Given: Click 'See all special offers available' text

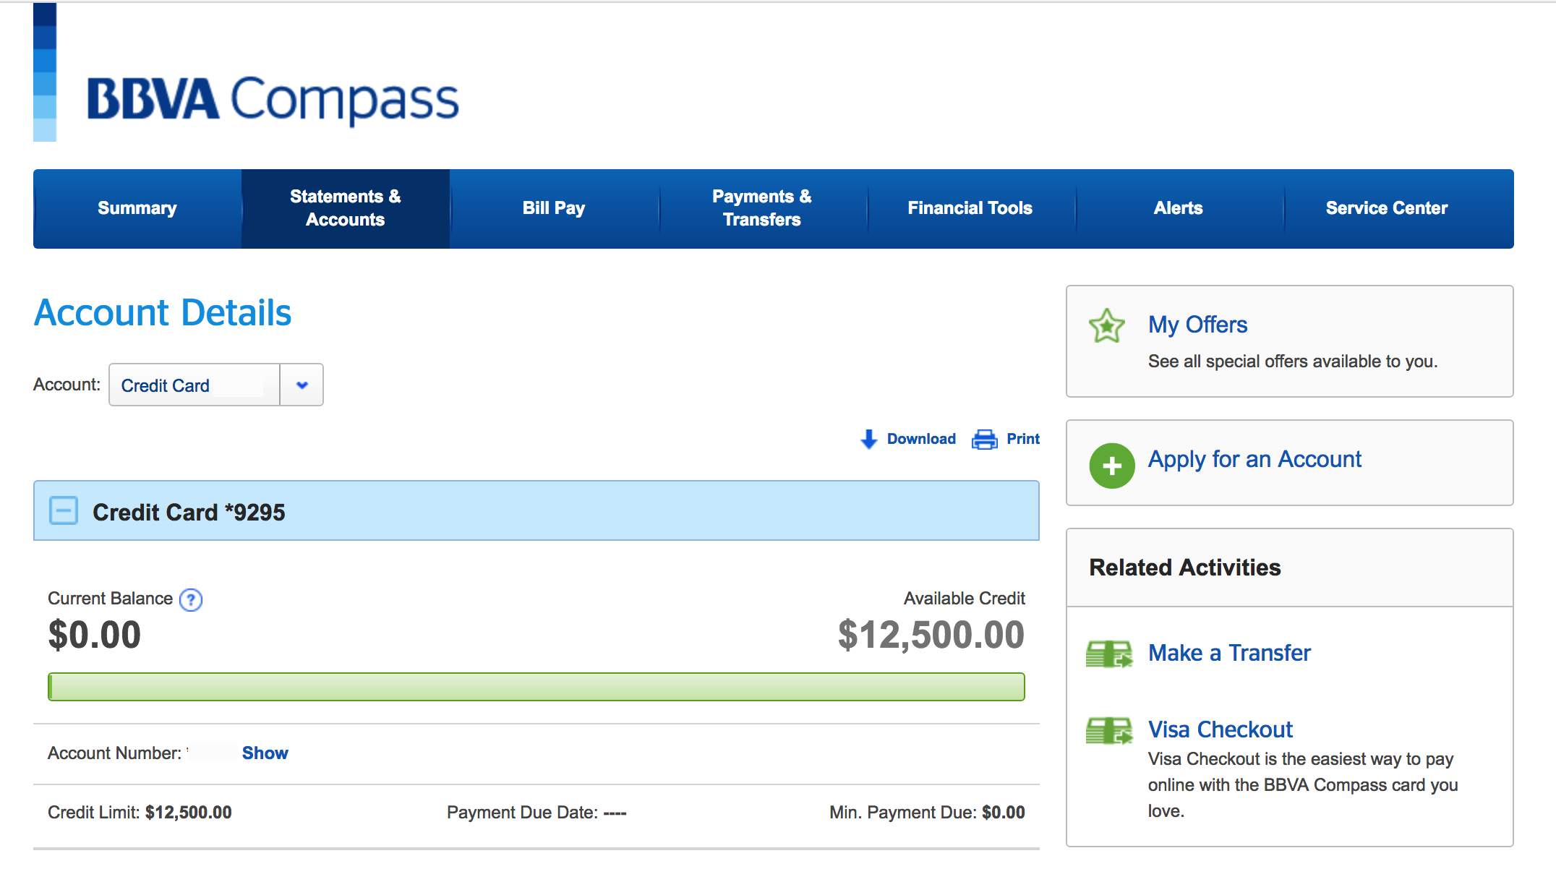Looking at the screenshot, I should [1293, 361].
